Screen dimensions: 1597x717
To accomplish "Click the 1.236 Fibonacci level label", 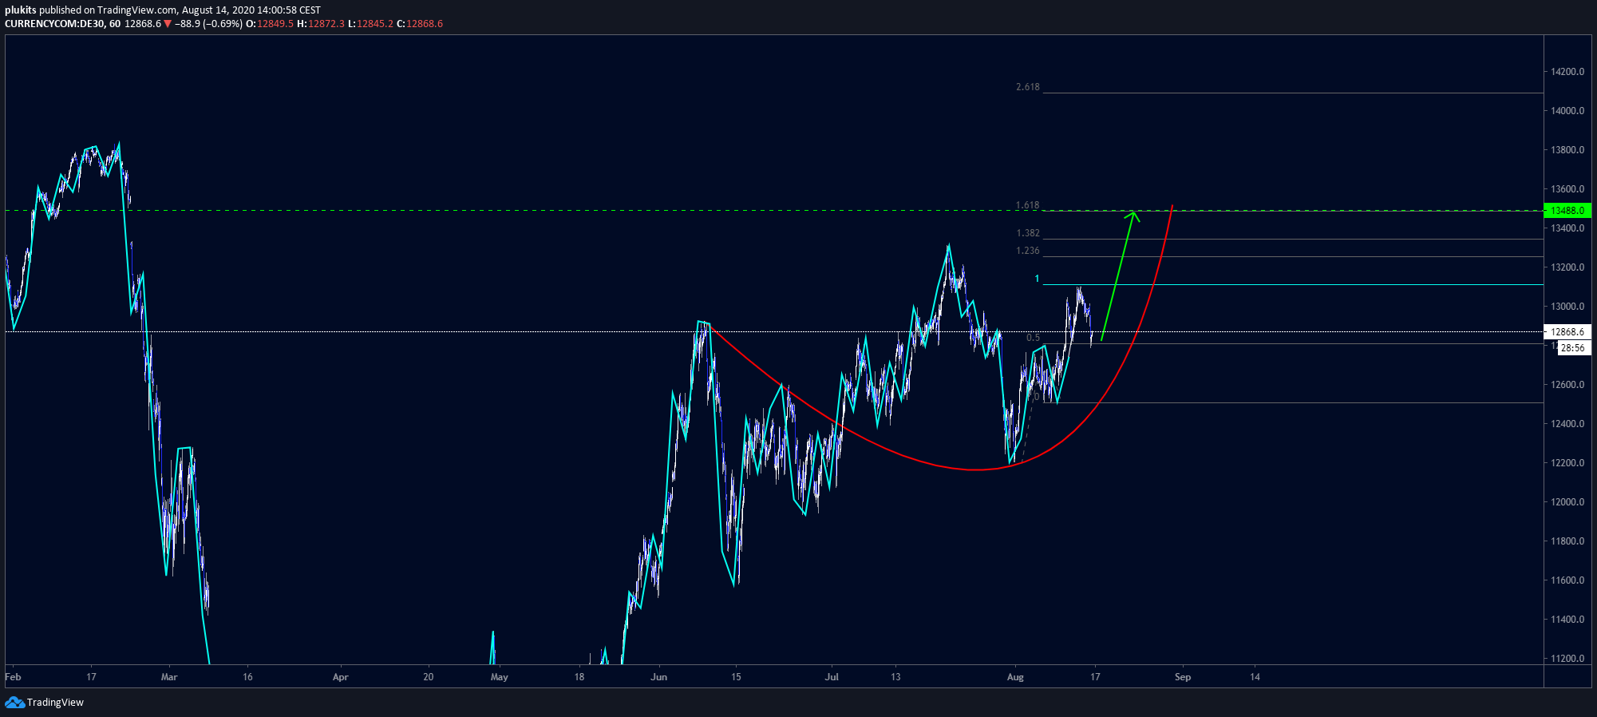I will (1028, 251).
